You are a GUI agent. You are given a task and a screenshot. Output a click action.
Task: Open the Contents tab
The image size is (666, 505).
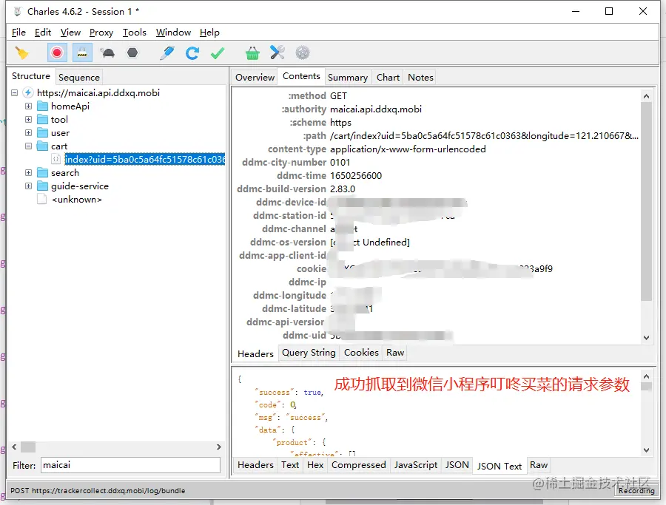pyautogui.click(x=301, y=76)
